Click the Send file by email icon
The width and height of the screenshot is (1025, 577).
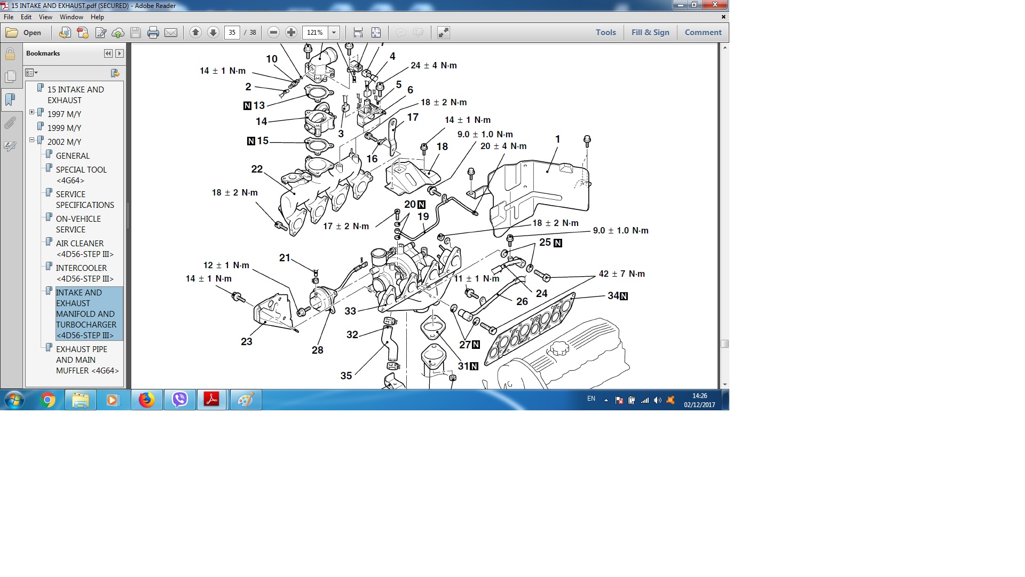click(x=171, y=33)
